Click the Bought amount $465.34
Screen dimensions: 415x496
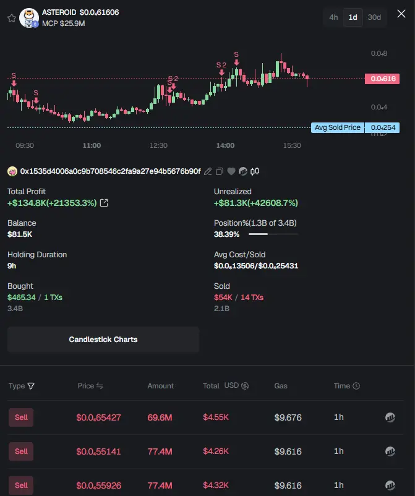point(22,297)
